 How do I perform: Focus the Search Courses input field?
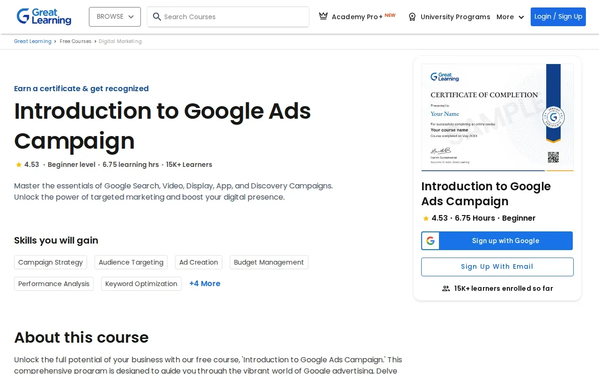tap(228, 17)
